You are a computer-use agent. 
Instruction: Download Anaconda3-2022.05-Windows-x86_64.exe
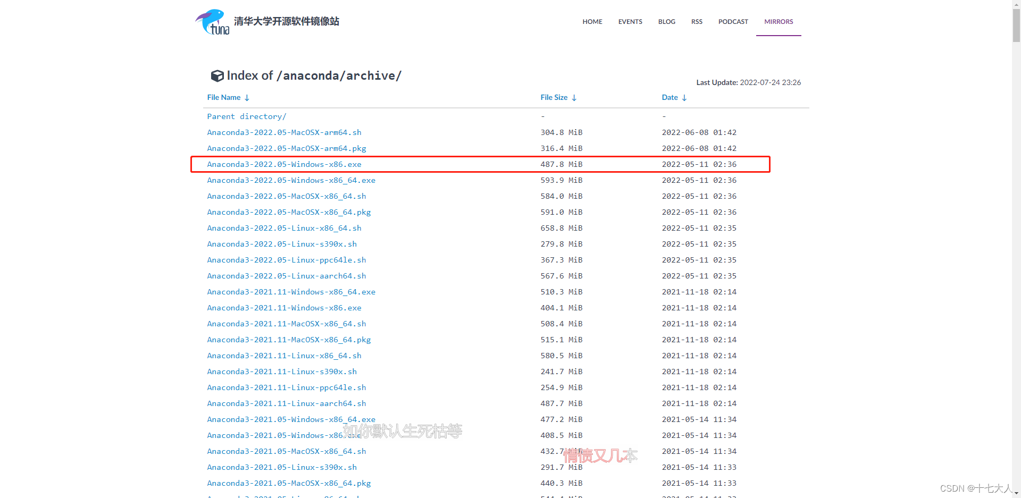(x=291, y=180)
